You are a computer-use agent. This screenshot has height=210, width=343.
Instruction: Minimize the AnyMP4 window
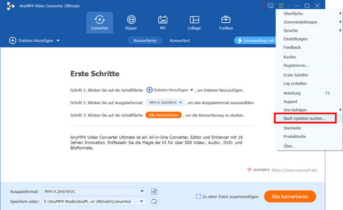click(x=297, y=6)
